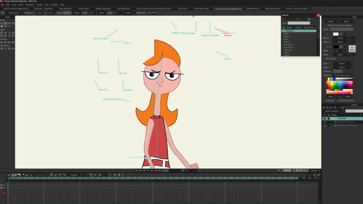This screenshot has height=204, width=363.
Task: Click the Filter input field in Actions panel
Action: [299, 23]
